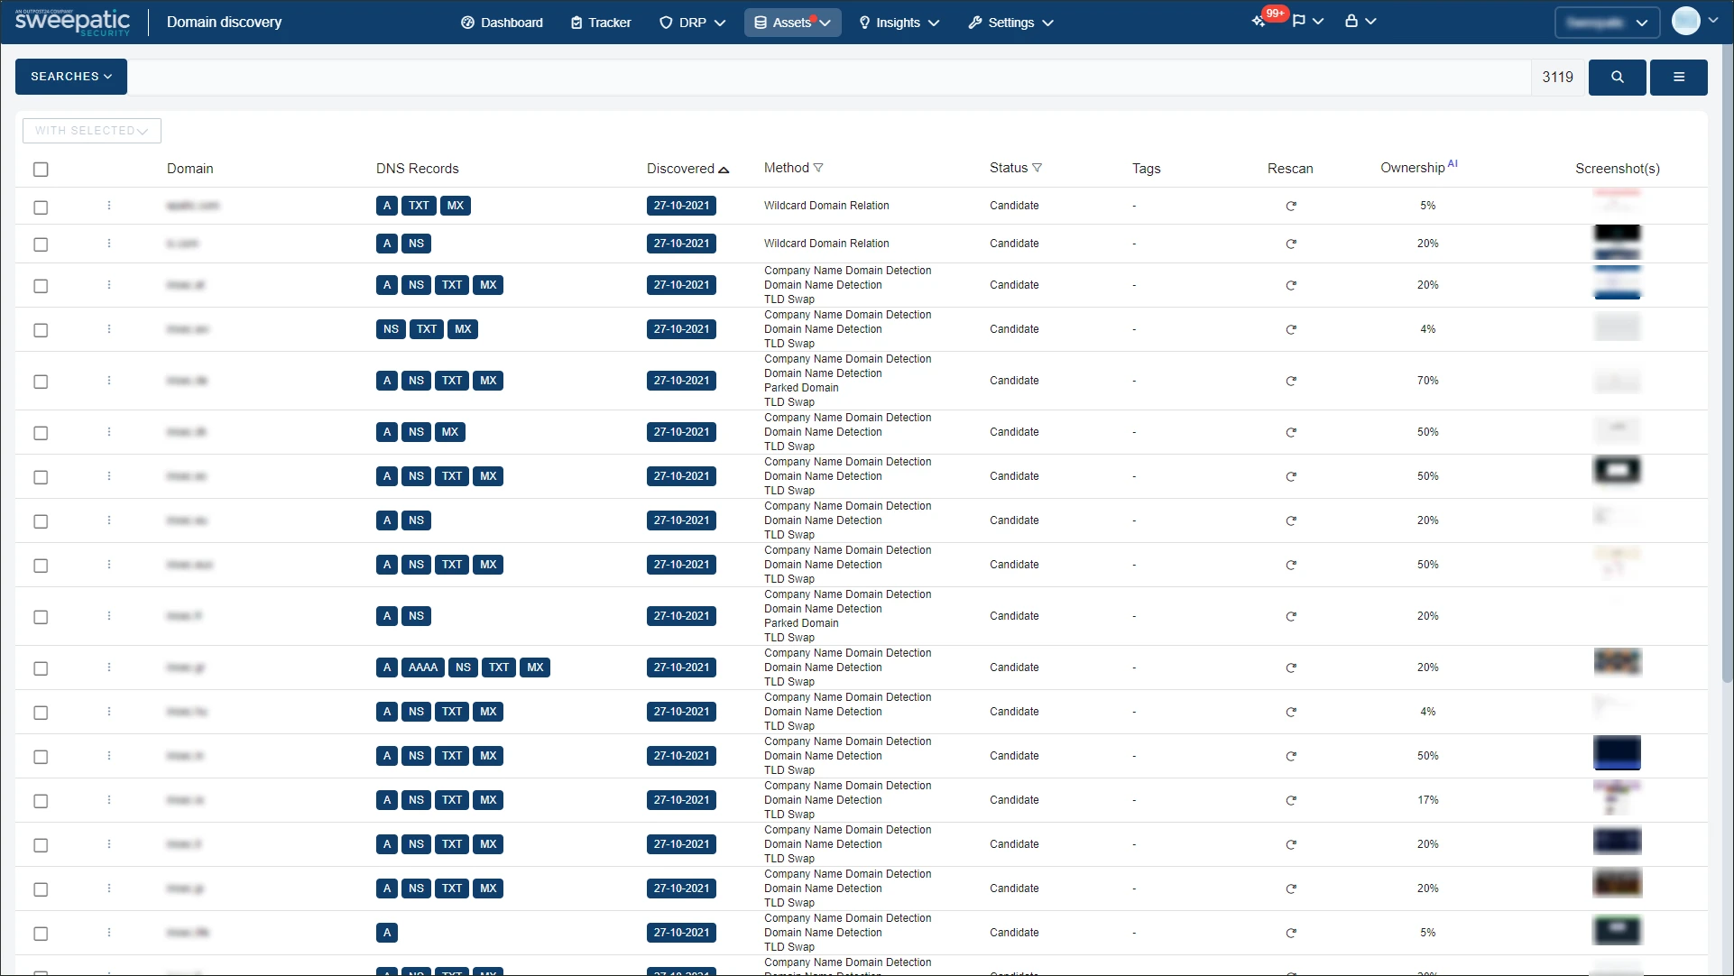Screen dimensions: 1734x976
Task: Open the kebab menu on the second row
Action: tap(108, 244)
